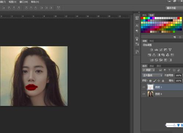This screenshot has width=183, height=133.
Task: Distribute left edges in options bar
Action: click(42, 8)
